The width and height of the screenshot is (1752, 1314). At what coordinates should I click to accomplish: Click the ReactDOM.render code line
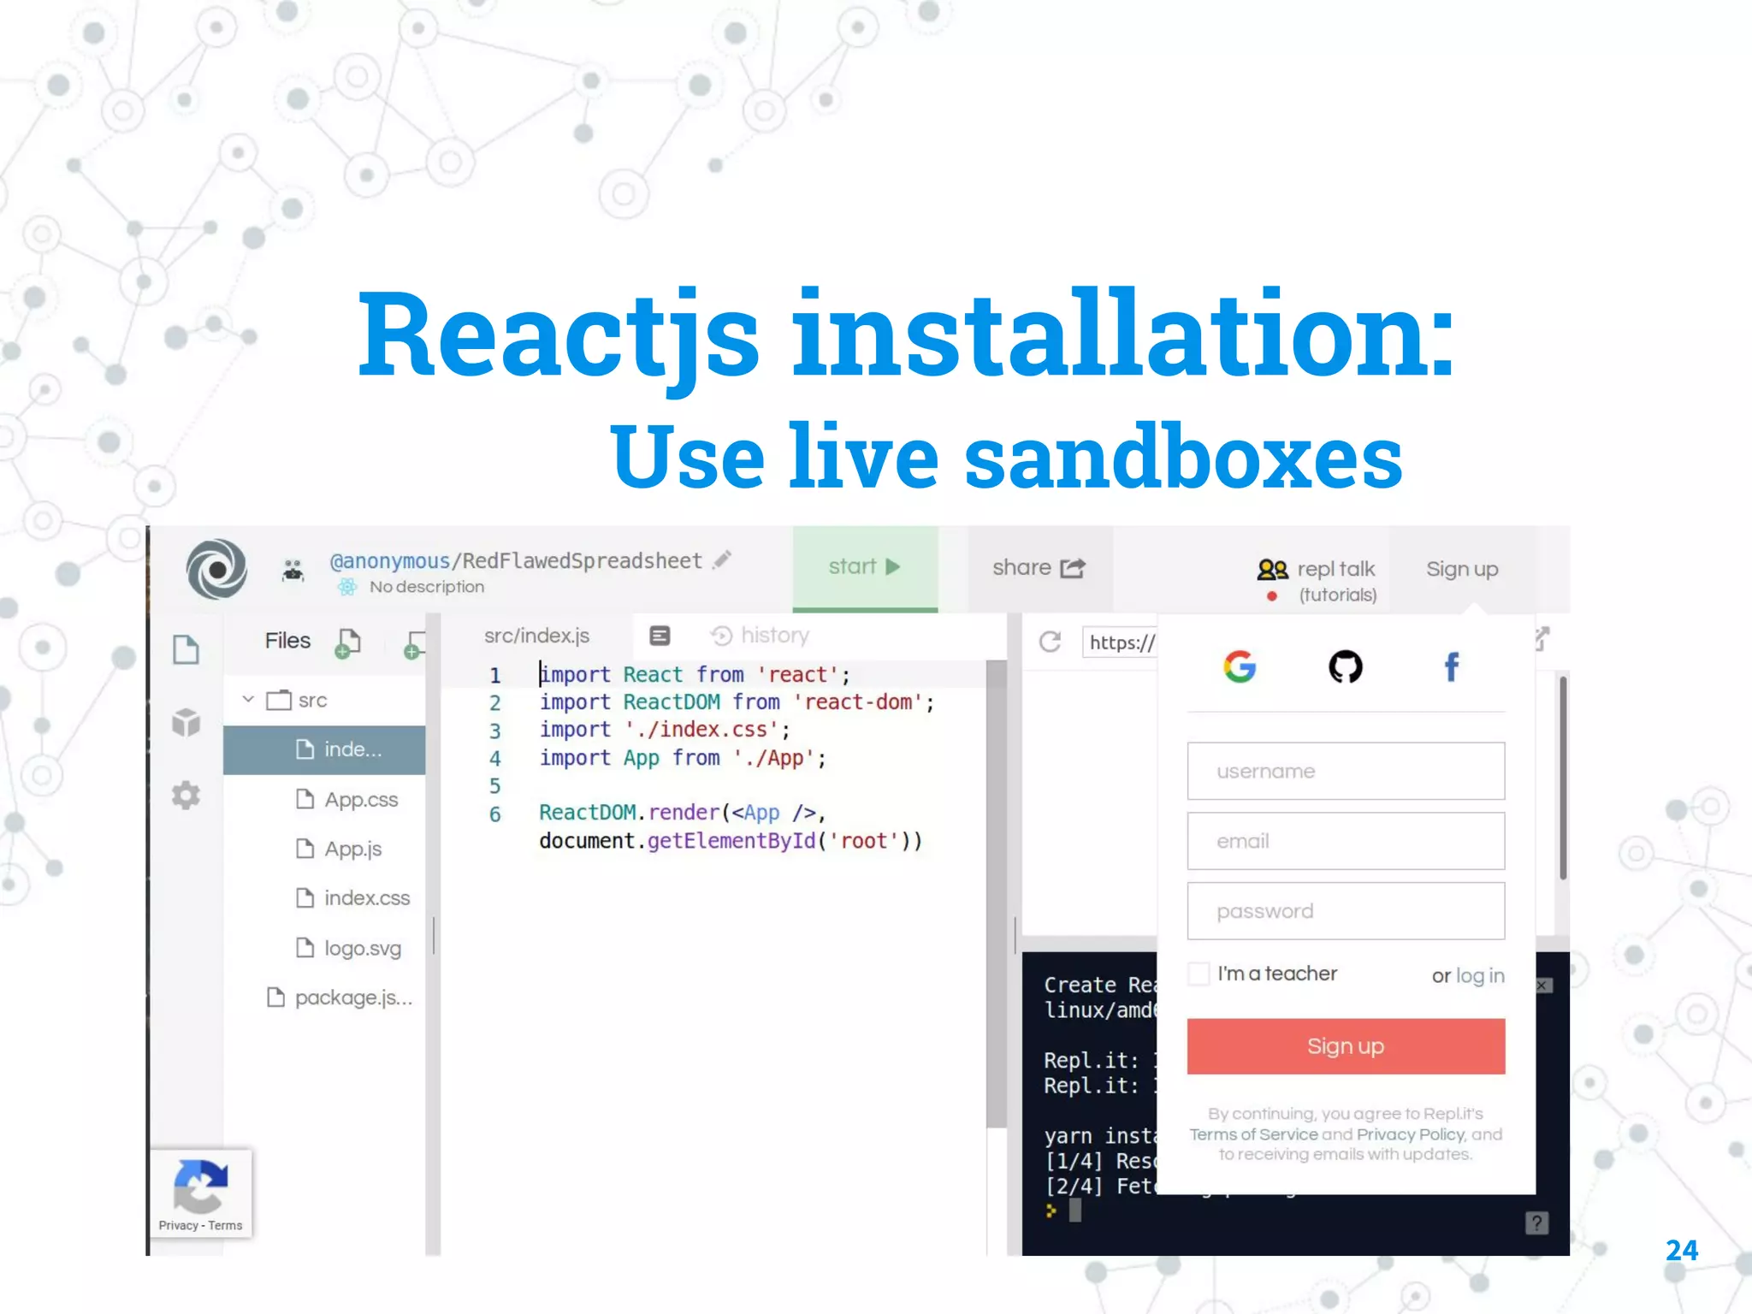pyautogui.click(x=682, y=813)
